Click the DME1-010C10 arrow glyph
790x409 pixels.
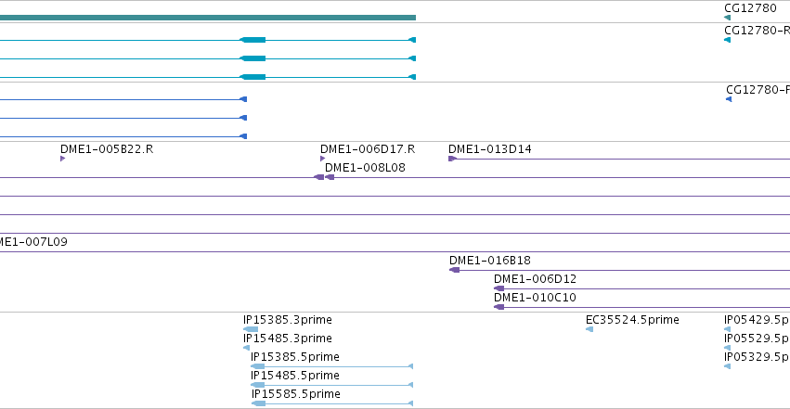[x=499, y=307]
